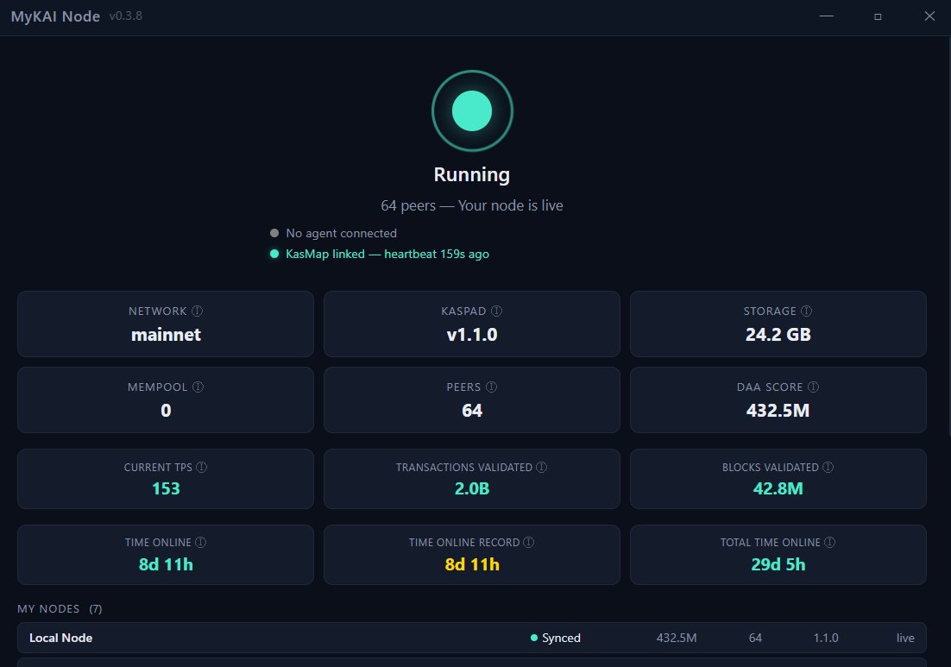Show info for TIME ONLINE RECORD

tap(529, 542)
